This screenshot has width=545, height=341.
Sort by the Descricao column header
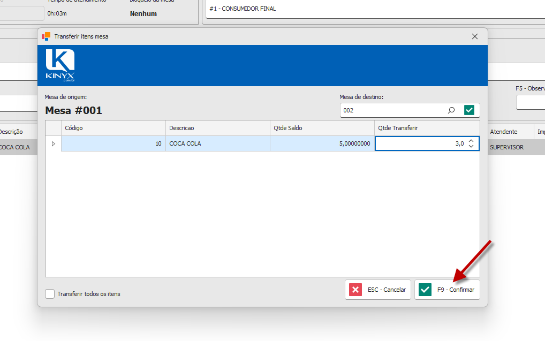point(218,128)
